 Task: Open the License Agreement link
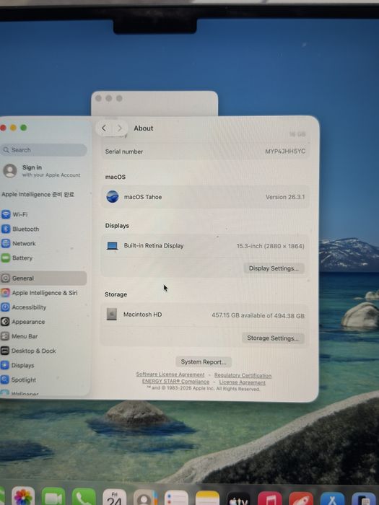pyautogui.click(x=242, y=382)
